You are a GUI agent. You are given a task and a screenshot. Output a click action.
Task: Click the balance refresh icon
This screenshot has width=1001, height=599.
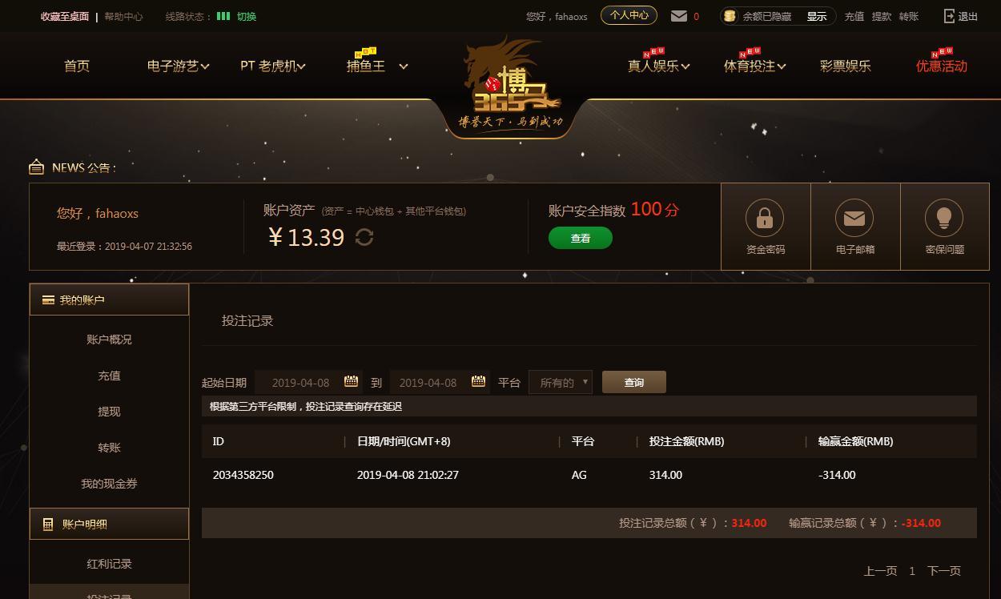[x=364, y=237]
